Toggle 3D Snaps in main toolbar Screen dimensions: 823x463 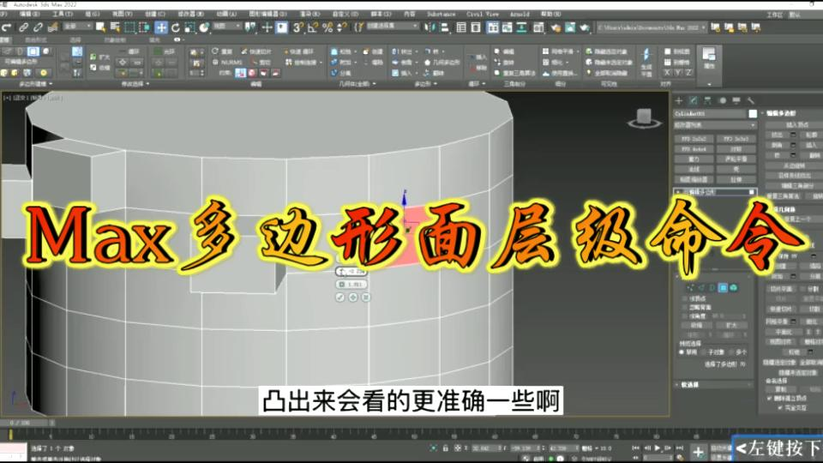298,27
